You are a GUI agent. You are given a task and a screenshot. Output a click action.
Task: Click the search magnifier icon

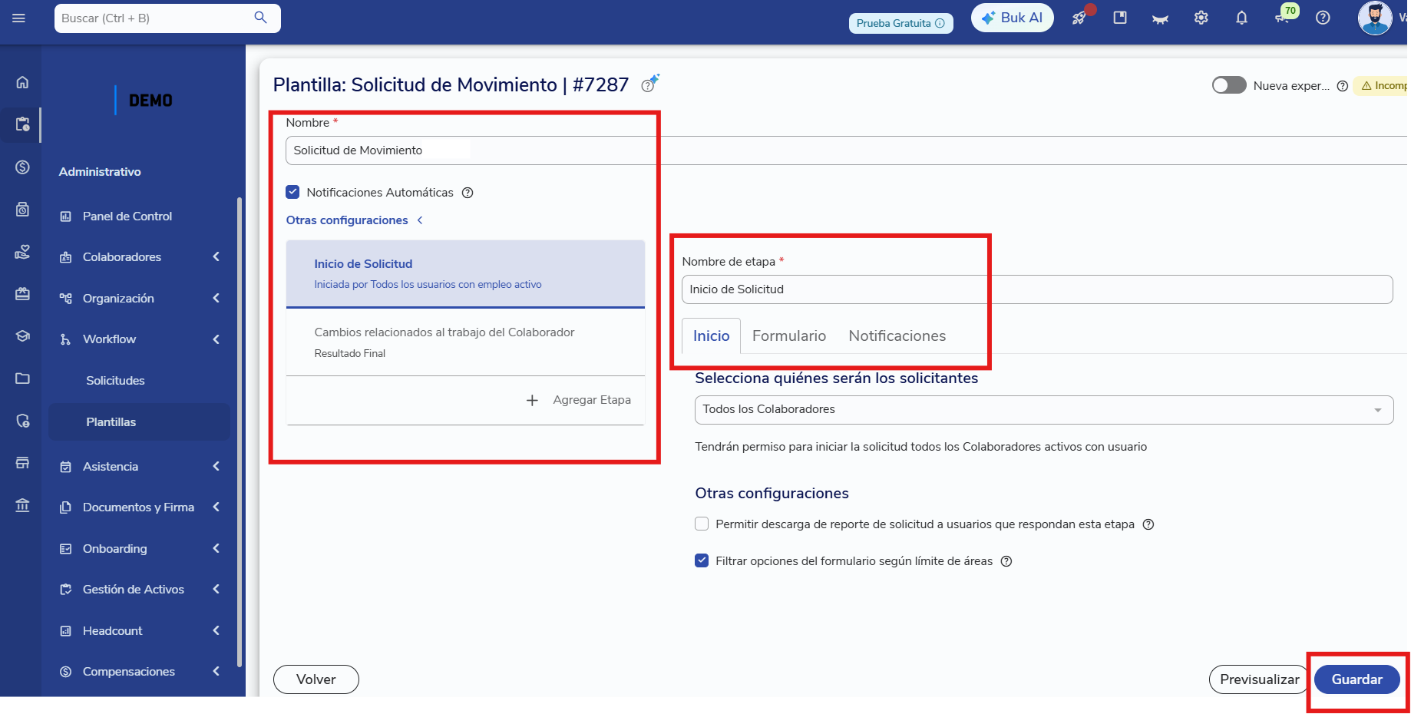point(261,18)
